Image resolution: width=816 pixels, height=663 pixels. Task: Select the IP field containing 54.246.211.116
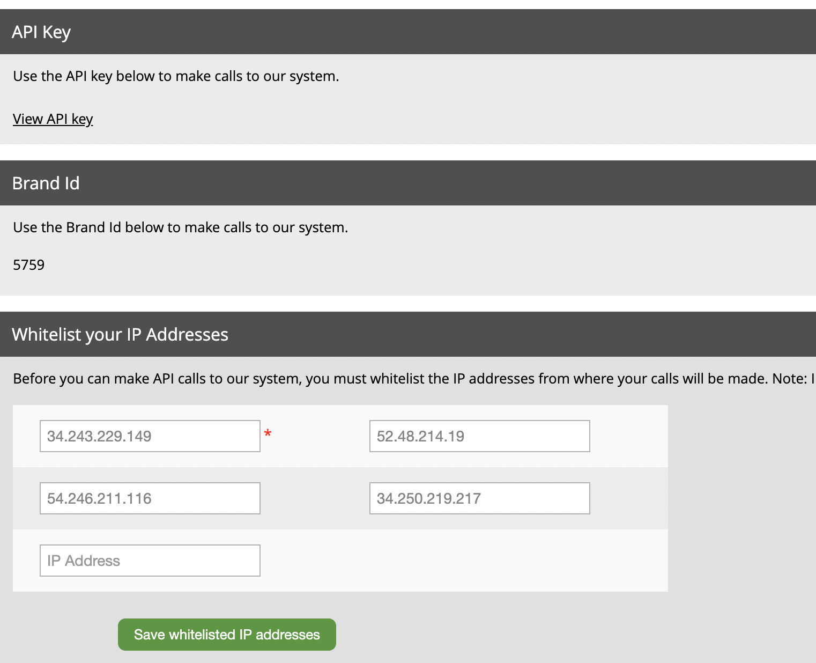(x=150, y=498)
